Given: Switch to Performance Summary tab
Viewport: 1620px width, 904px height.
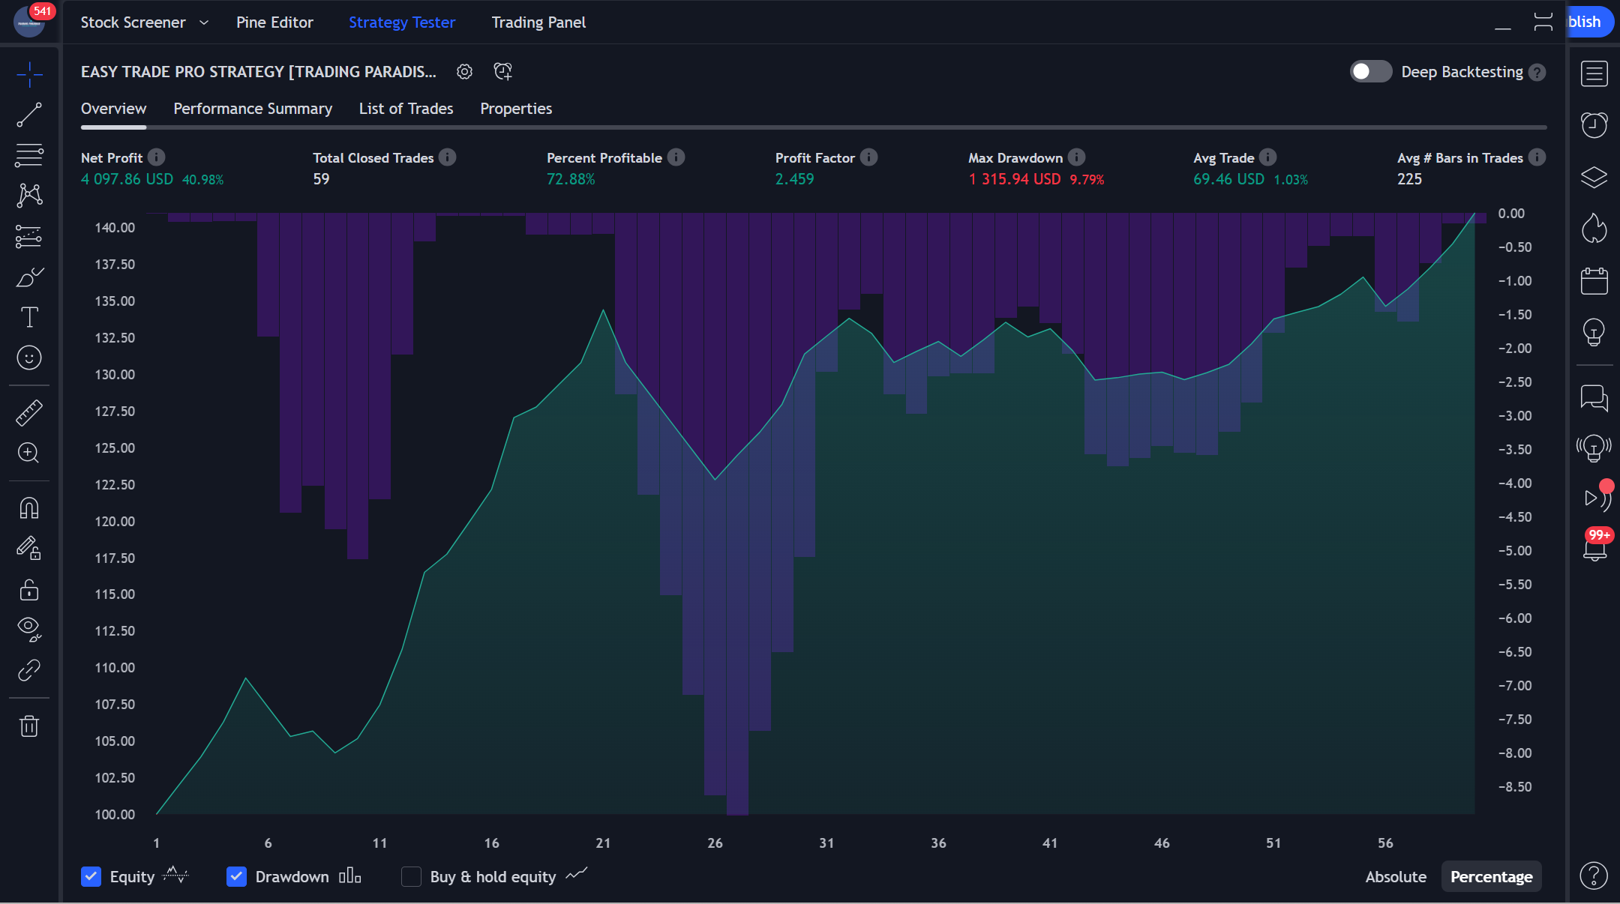Looking at the screenshot, I should [253, 109].
